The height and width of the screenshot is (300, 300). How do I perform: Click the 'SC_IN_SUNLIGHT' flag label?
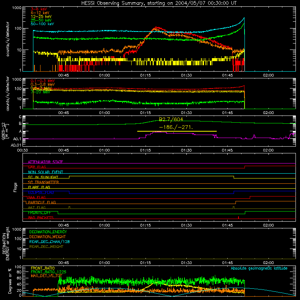tap(43, 177)
